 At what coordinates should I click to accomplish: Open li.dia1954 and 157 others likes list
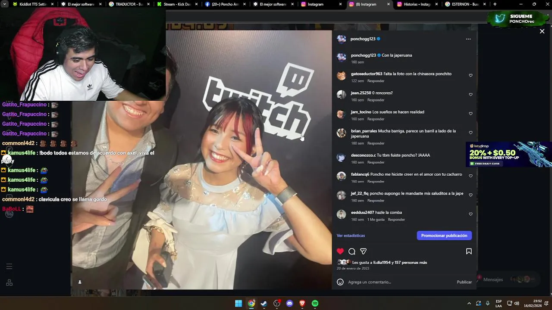tap(389, 263)
